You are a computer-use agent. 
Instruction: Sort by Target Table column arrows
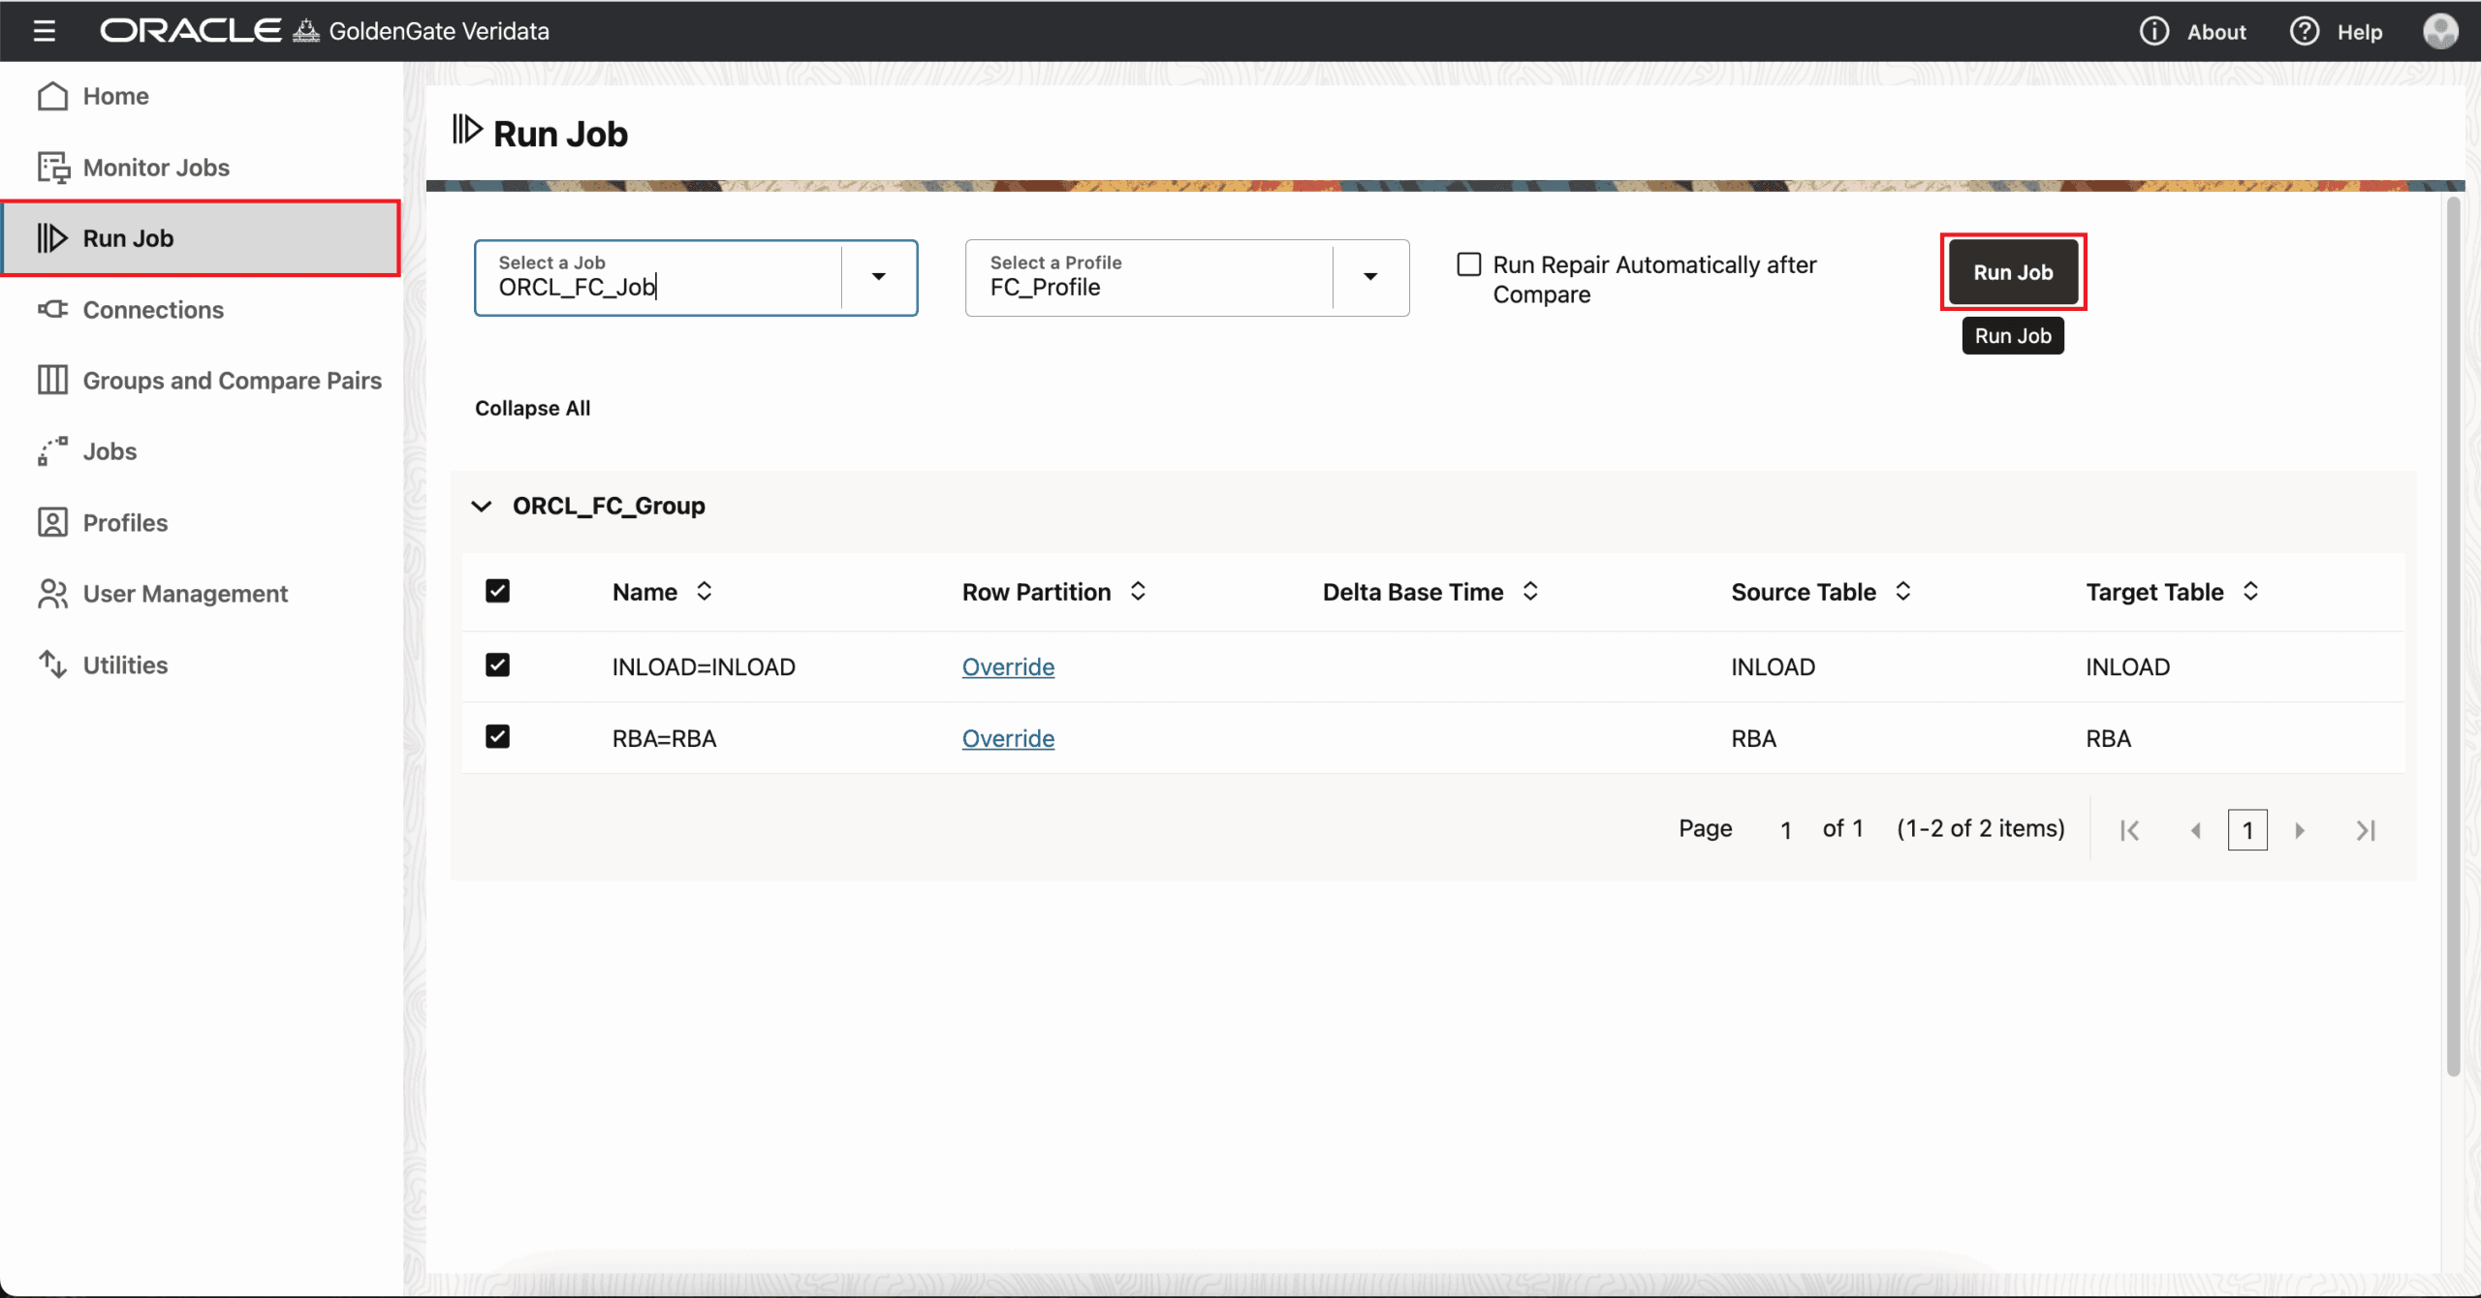coord(2250,591)
